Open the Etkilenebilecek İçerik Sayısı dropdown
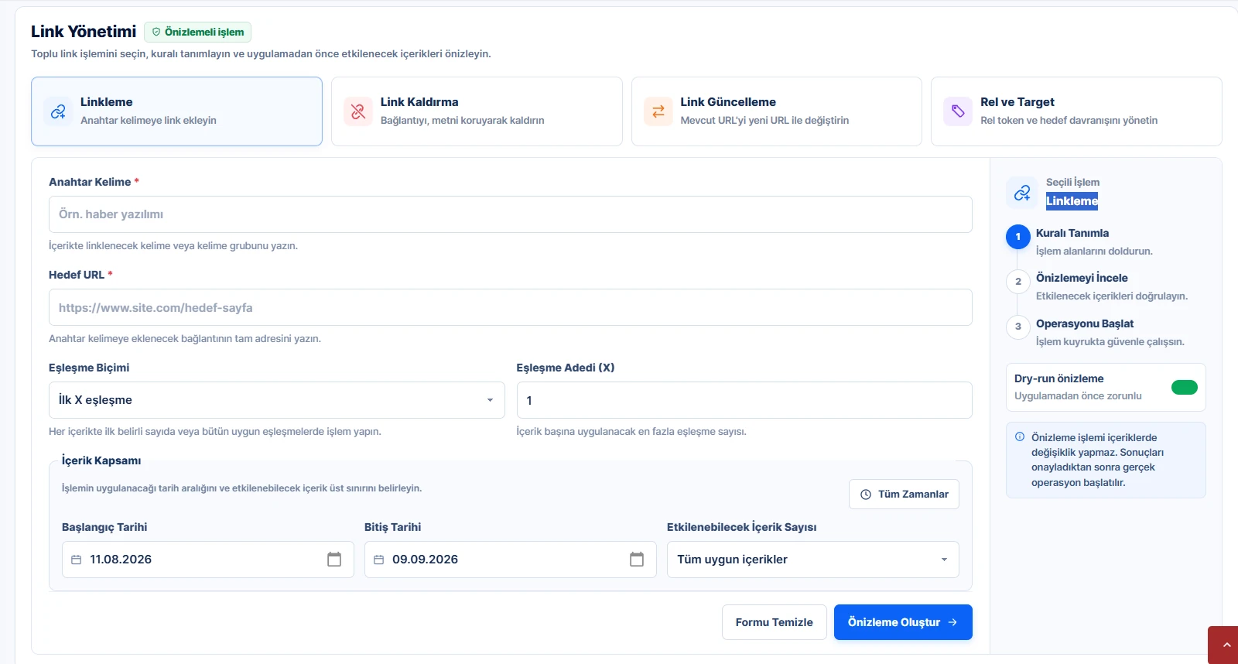Image resolution: width=1238 pixels, height=664 pixels. click(813, 560)
